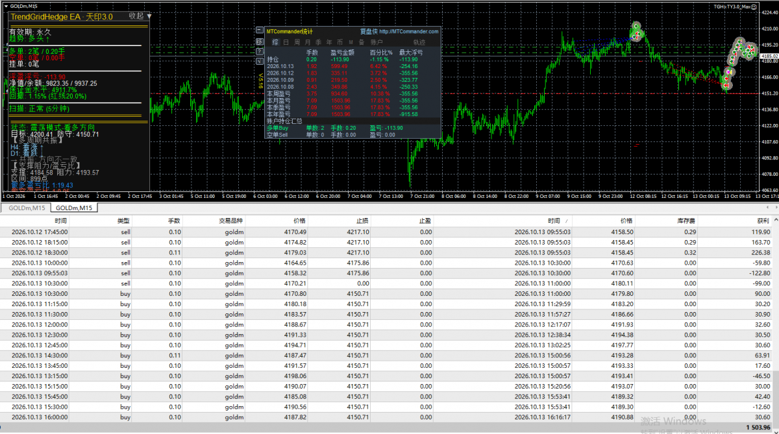Viewport: 779px width, 434px height.
Task: Toggle the √ checkmark box beside MTCommander panel
Action: point(259,60)
